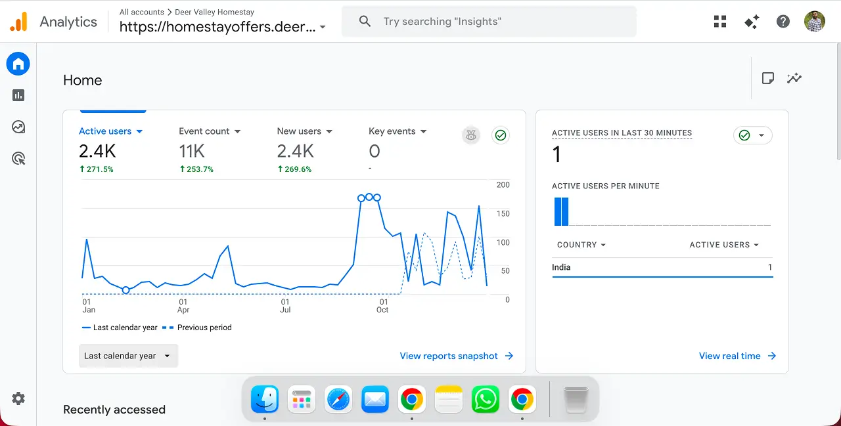Select the Event count metric

(x=209, y=131)
